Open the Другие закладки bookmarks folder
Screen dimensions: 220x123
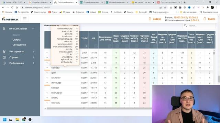[188, 12]
